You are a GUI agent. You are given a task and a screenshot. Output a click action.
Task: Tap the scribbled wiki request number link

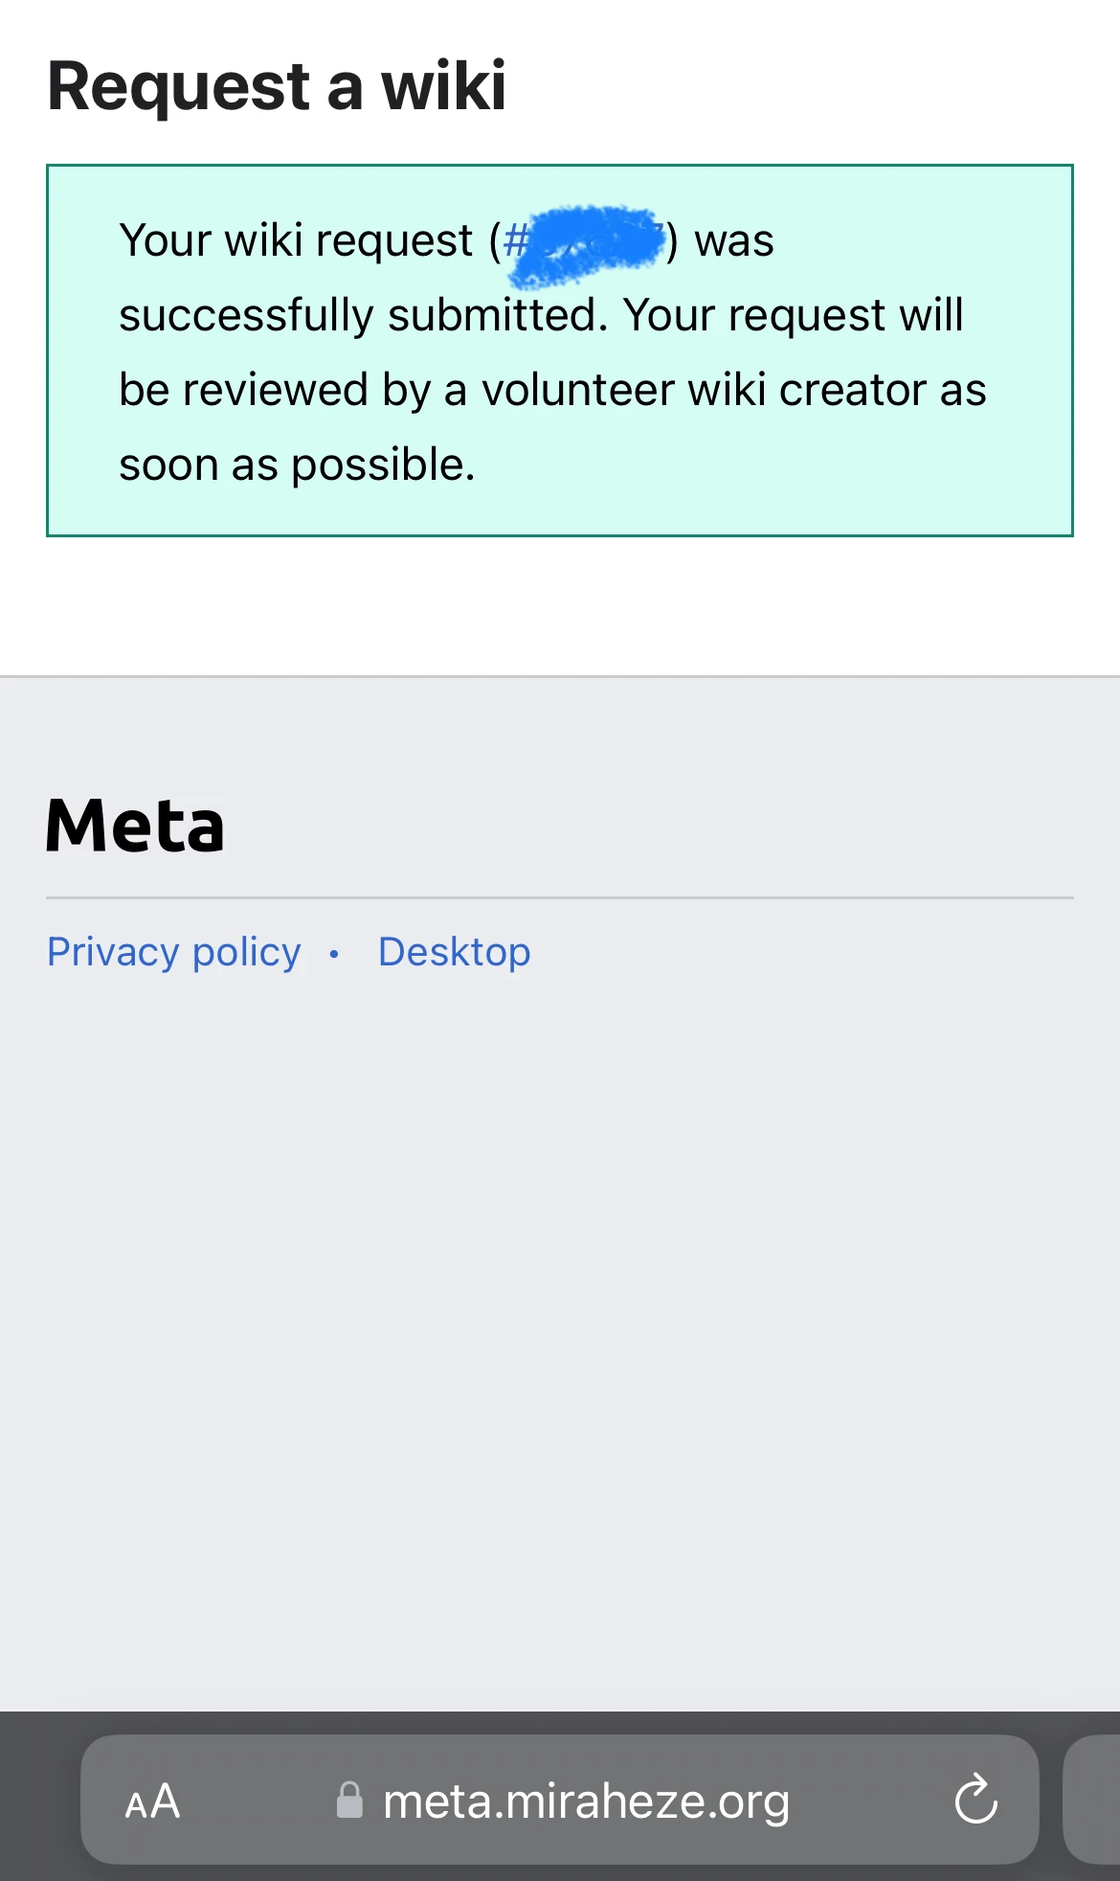click(x=589, y=239)
